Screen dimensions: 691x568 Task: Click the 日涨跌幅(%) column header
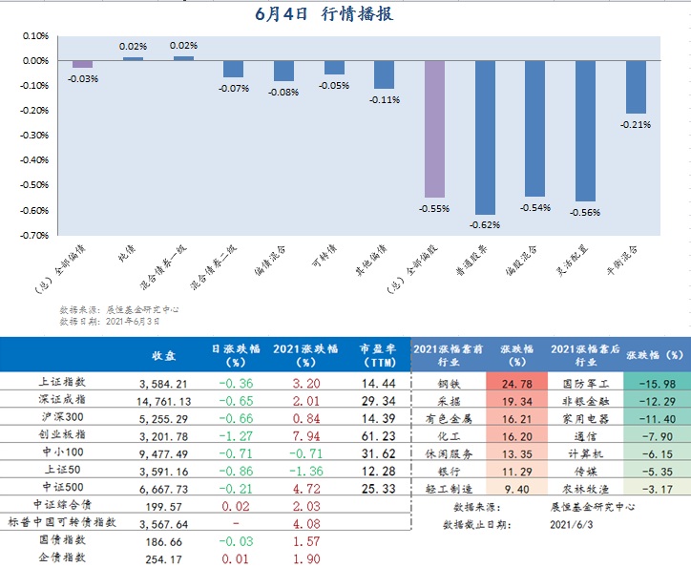[x=236, y=355]
